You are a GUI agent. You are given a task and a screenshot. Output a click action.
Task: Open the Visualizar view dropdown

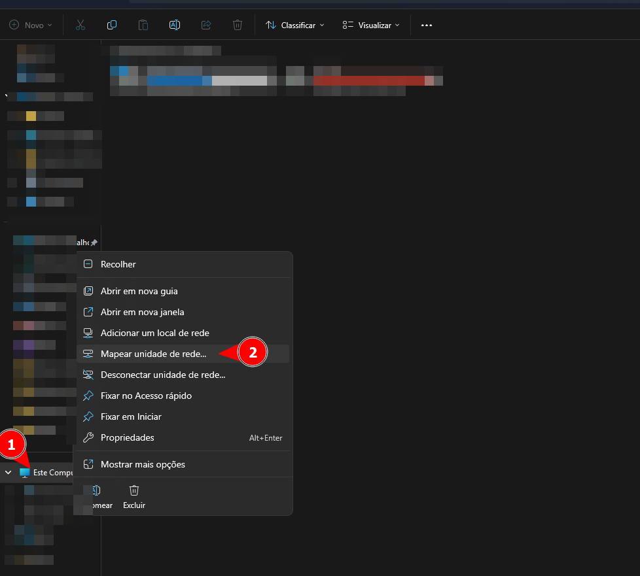pyautogui.click(x=370, y=25)
